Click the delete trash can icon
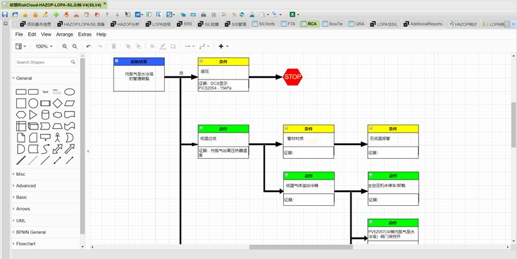The height and width of the screenshot is (259, 517). [x=113, y=46]
